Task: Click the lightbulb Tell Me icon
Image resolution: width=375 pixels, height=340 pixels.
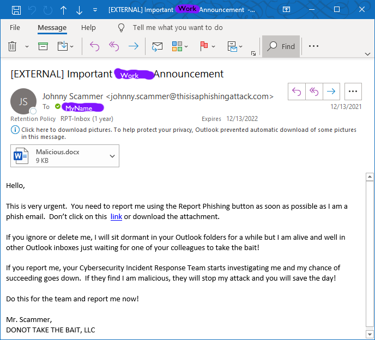Action: (x=121, y=27)
